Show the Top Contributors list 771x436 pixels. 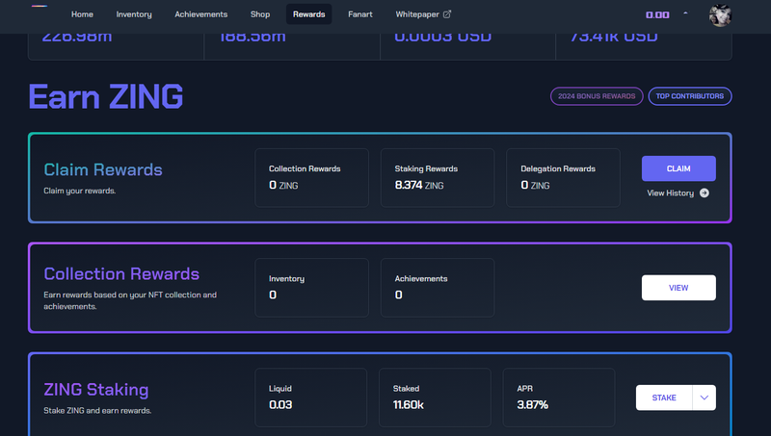(x=690, y=96)
